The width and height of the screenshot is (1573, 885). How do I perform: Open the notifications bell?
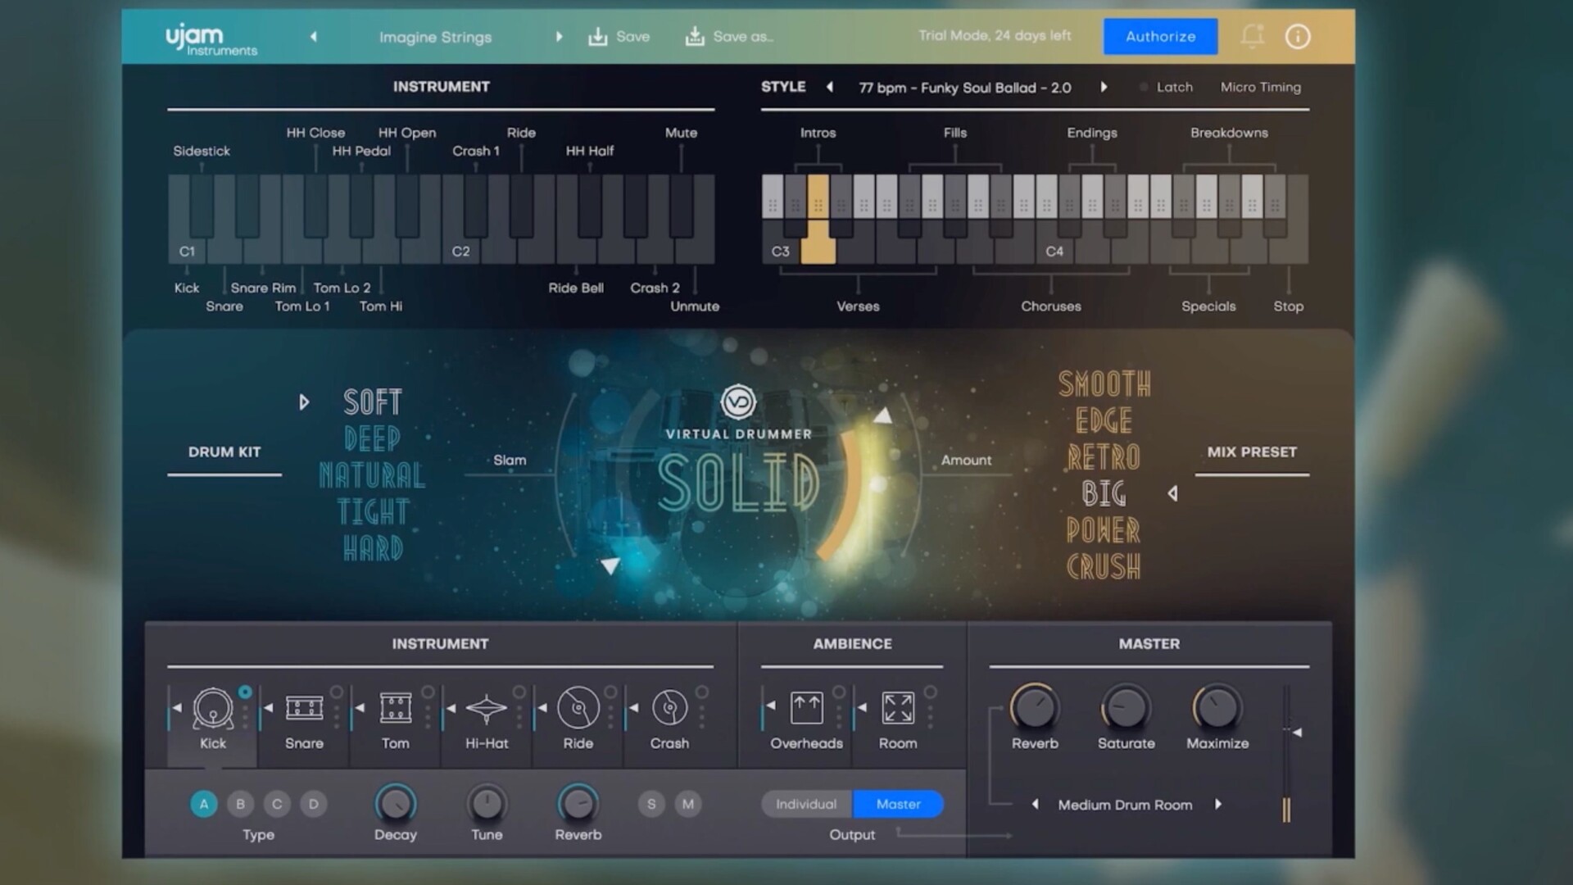point(1252,36)
